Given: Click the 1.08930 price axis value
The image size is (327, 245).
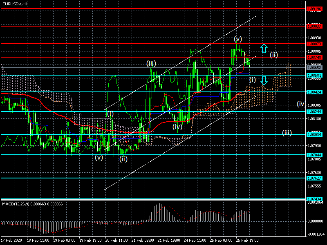Looking at the screenshot, I should [314, 38].
